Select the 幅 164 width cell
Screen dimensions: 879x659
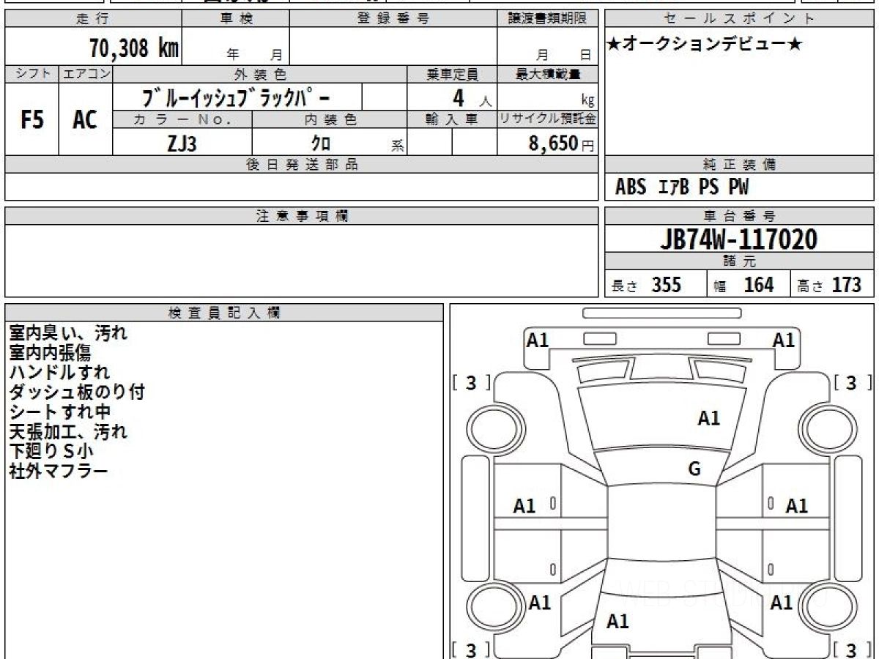tap(749, 284)
